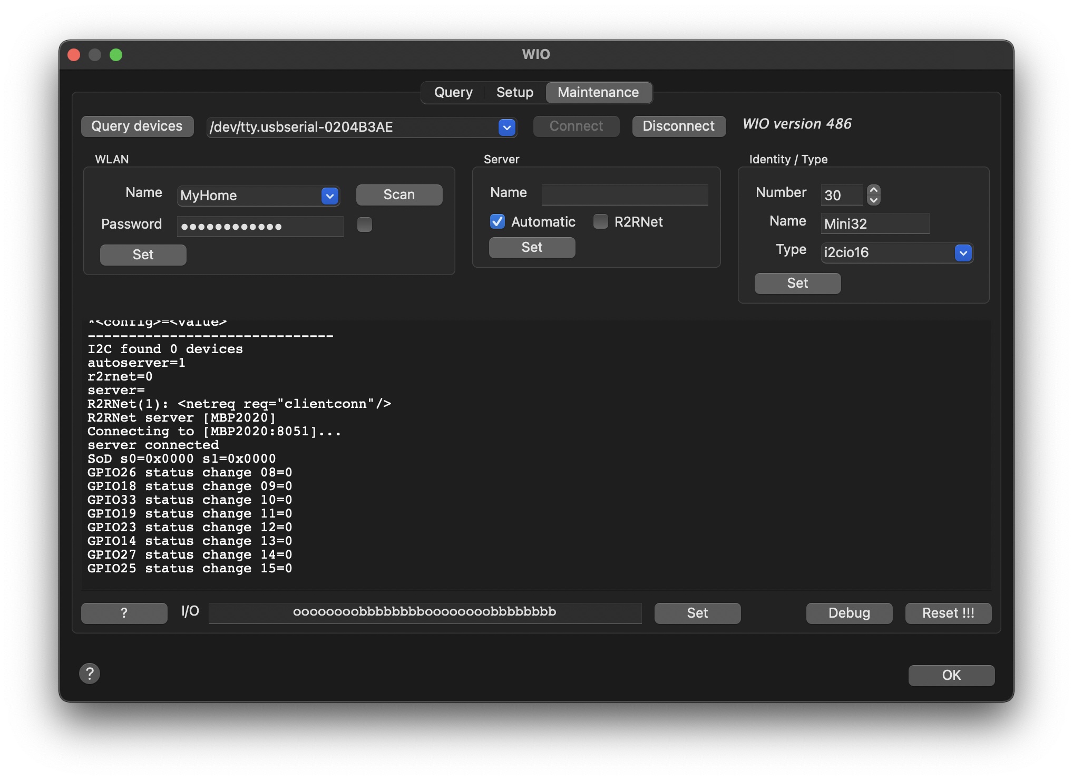The image size is (1073, 780).
Task: Open the Type i2cio16 dropdown
Action: coord(963,253)
